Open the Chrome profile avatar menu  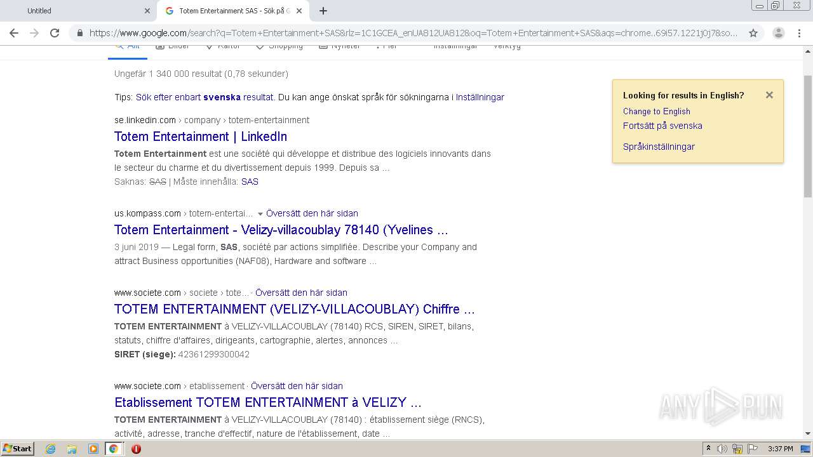[779, 33]
